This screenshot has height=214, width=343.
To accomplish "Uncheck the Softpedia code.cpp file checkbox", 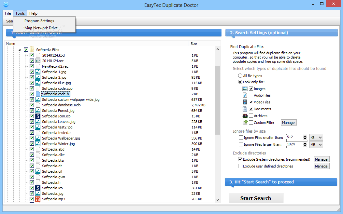I will coord(32,88).
